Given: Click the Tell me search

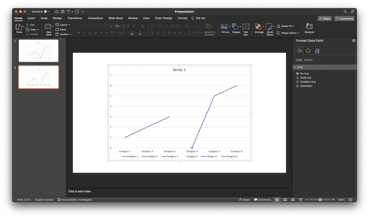Looking at the screenshot, I should [x=198, y=18].
